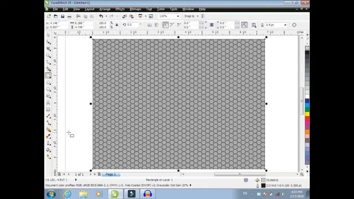Pick the red swatch in color palette
The width and height of the screenshot is (354, 199).
point(308,119)
